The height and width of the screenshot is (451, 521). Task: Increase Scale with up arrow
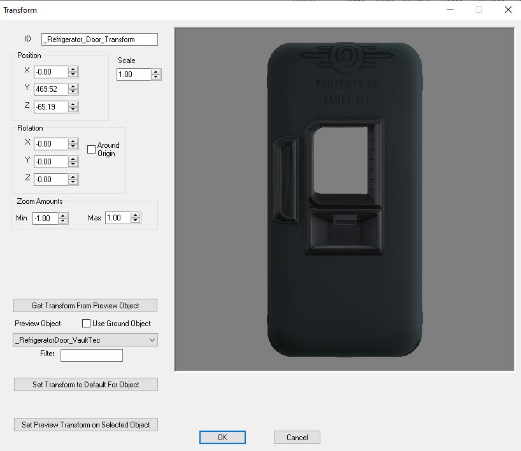click(156, 72)
